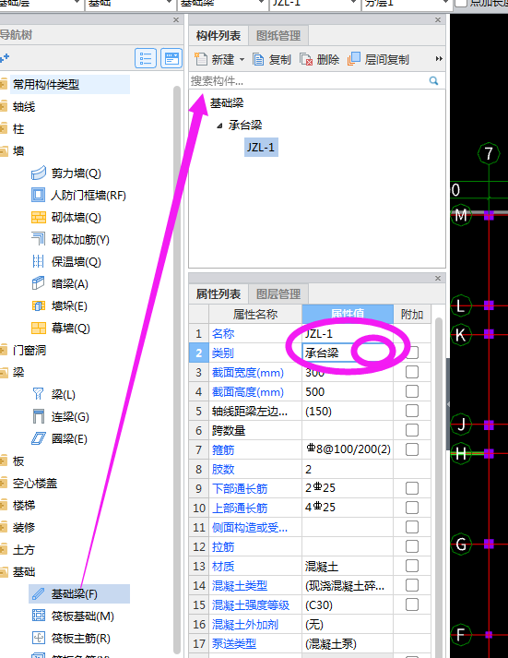Viewport: 508px width, 658px height.
Task: Switch to the 属性列表 tab
Action: point(218,294)
